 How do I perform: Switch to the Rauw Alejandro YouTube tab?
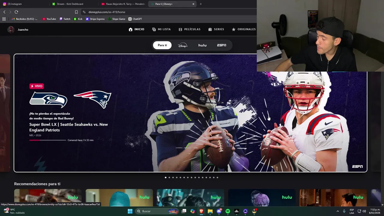point(123,4)
